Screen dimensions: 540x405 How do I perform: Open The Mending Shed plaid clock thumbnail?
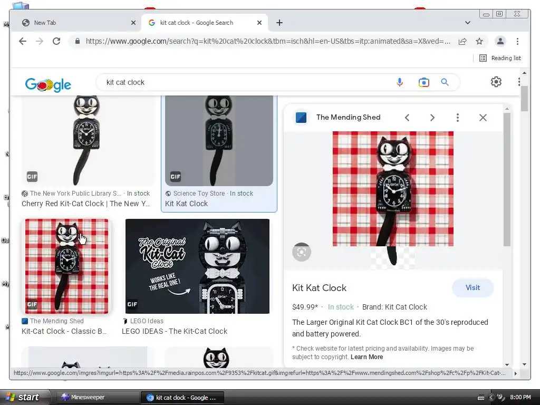(66, 266)
